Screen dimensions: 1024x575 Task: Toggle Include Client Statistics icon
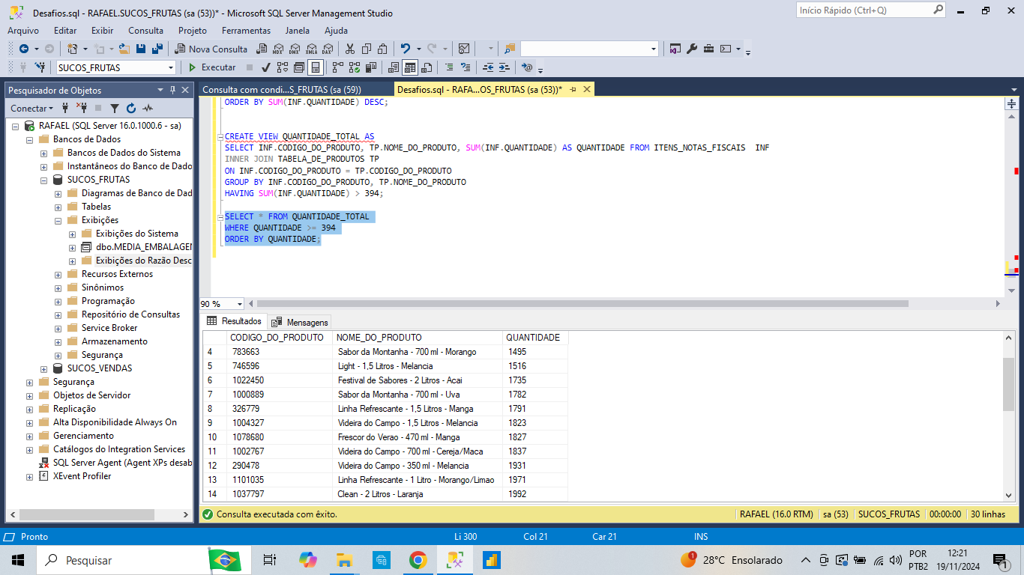(370, 67)
